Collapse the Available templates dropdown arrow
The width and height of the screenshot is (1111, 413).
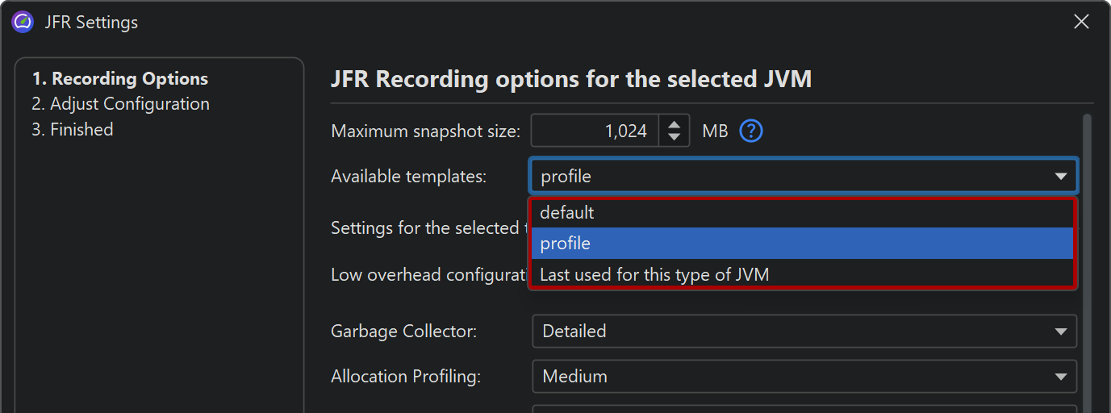(x=1060, y=177)
